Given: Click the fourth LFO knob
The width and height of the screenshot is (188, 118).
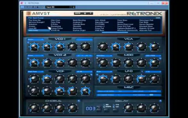Looking at the screenshot, I should tap(141, 79).
